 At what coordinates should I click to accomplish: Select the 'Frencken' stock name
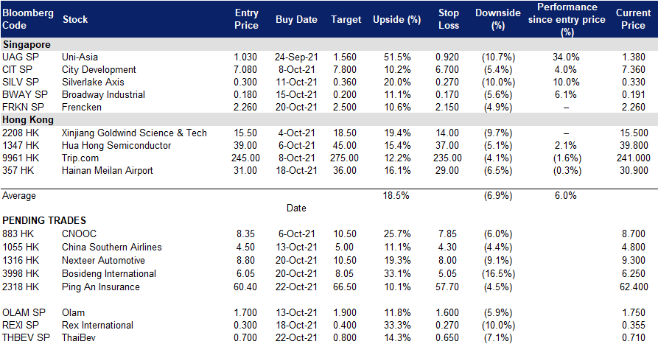(x=81, y=108)
